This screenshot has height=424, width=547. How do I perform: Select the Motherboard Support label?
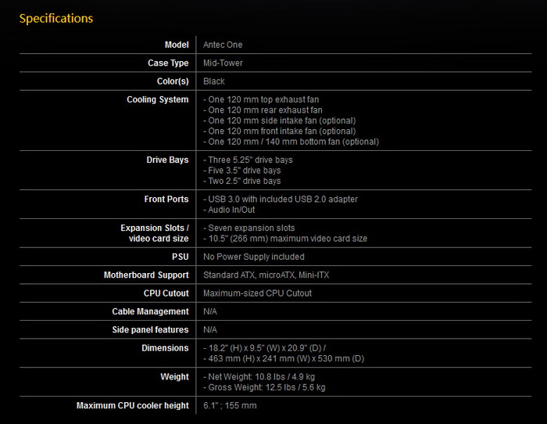146,275
